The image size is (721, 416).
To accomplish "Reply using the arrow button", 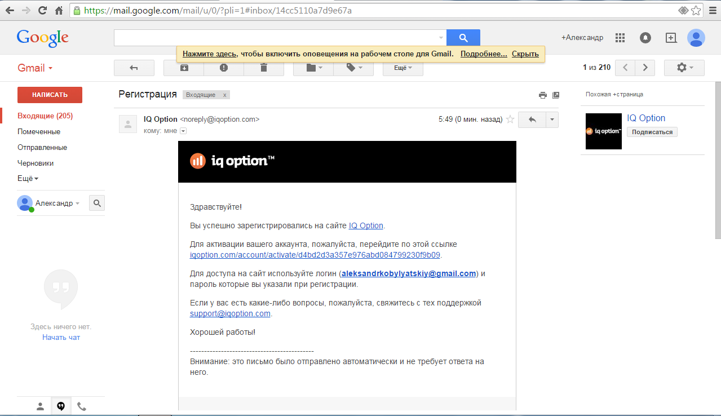I will (532, 120).
